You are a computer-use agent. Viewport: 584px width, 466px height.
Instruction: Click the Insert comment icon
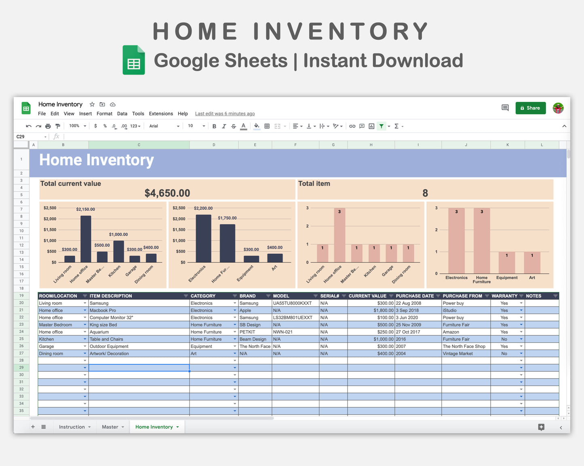pyautogui.click(x=361, y=126)
